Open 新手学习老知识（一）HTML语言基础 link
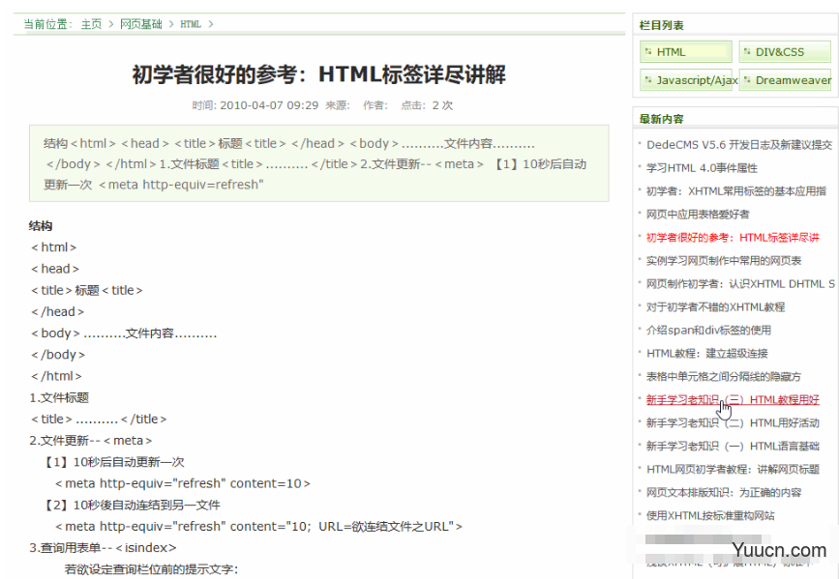Viewport: 839px width, 579px height. tap(732, 447)
